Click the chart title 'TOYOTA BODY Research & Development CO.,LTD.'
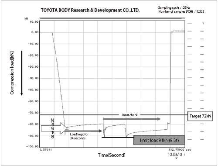218x166 pixels. pyautogui.click(x=90, y=10)
